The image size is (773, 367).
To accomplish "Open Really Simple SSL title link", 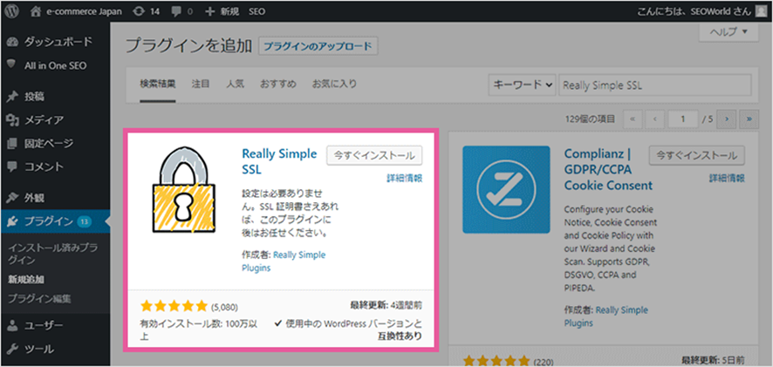I will coord(279,161).
